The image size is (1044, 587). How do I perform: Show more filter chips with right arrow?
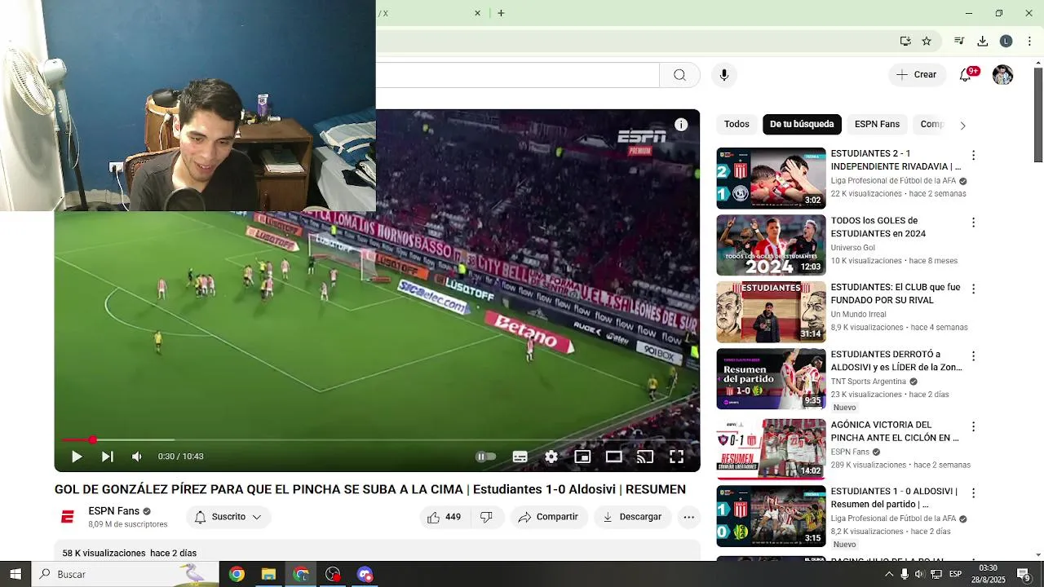pyautogui.click(x=962, y=126)
